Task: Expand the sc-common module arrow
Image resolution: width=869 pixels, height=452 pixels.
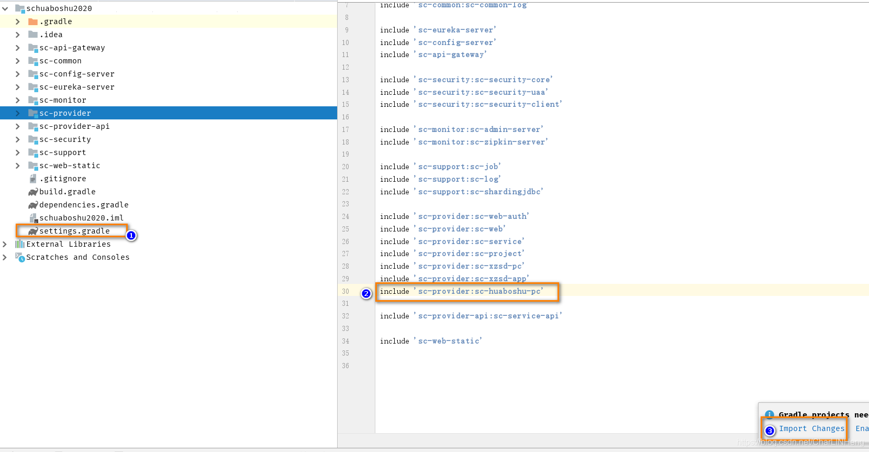Action: (x=18, y=61)
